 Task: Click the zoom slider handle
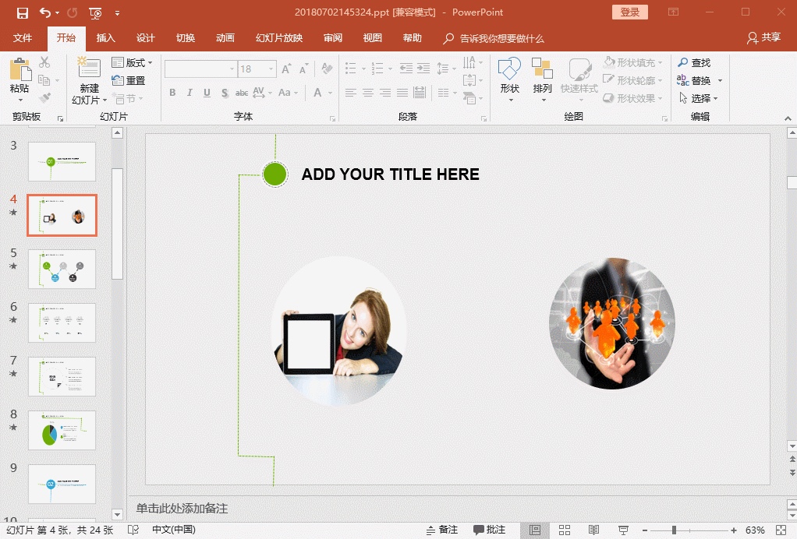[x=674, y=530]
